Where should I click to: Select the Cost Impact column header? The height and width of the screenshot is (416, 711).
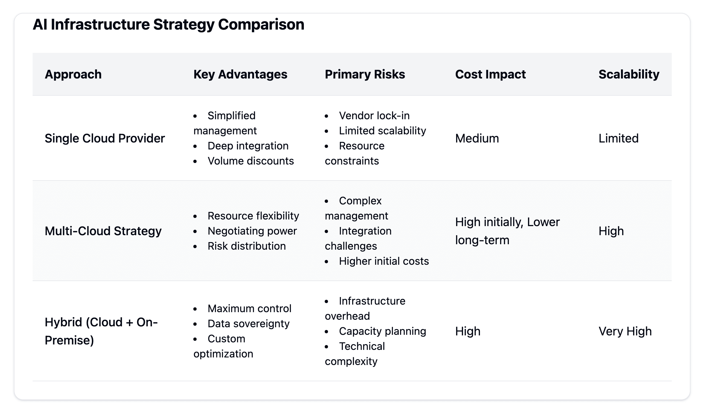point(491,74)
